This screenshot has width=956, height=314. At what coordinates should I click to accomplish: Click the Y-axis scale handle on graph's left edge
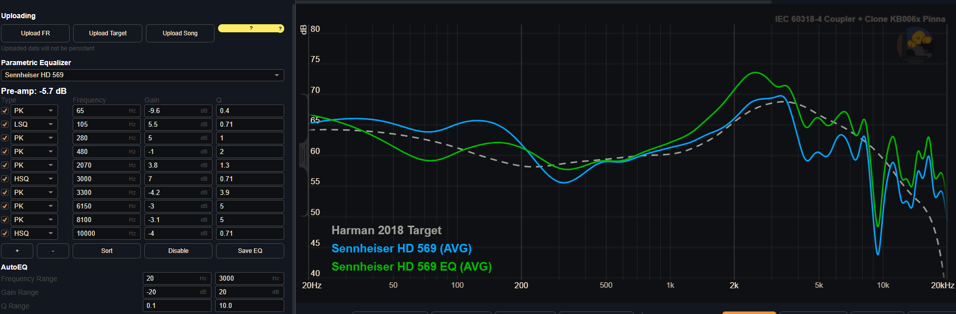(x=303, y=155)
